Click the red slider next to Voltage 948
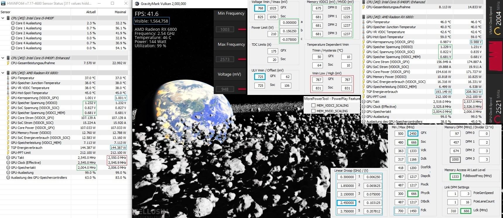The image size is (503, 218). 242,89
